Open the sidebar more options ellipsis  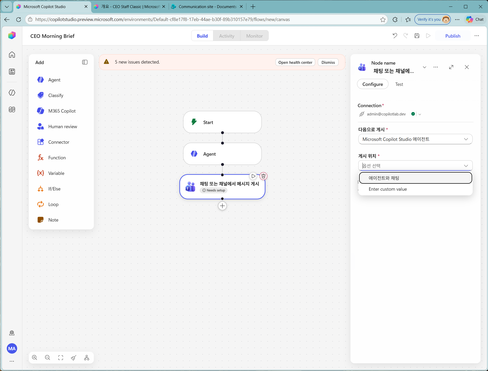[x=12, y=361]
